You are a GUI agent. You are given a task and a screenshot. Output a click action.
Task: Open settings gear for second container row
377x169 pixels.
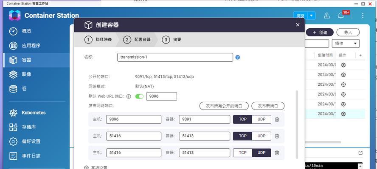click(x=343, y=75)
